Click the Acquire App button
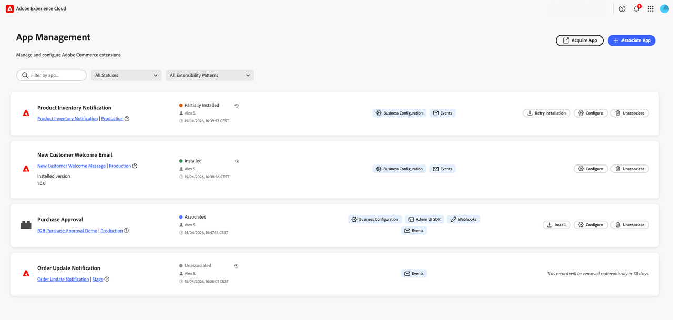Viewport: 673px width, 320px height. coord(579,40)
